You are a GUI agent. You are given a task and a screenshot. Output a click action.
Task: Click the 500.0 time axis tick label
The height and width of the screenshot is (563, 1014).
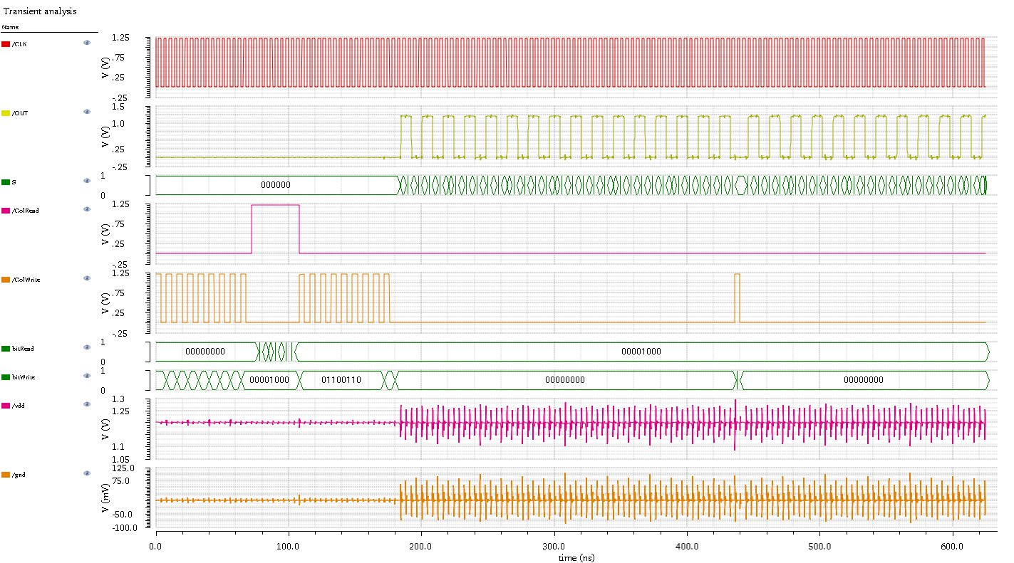coord(819,547)
